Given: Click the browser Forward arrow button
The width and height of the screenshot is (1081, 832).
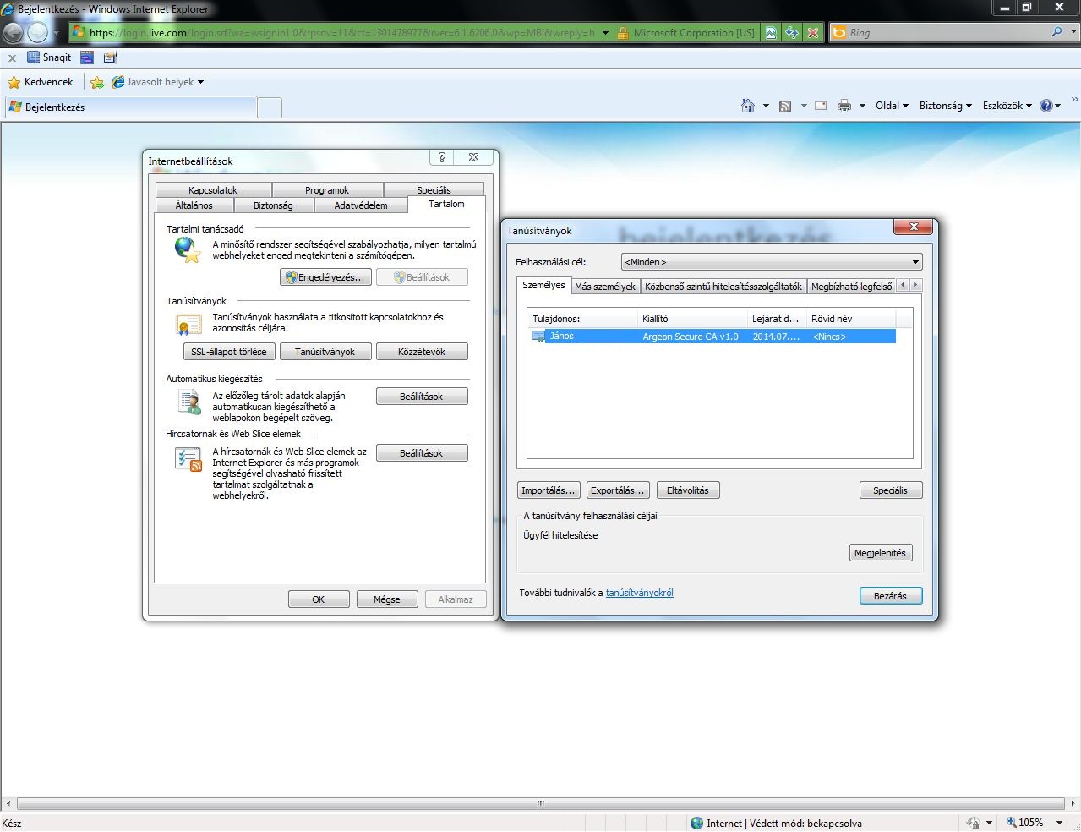Looking at the screenshot, I should (x=38, y=32).
